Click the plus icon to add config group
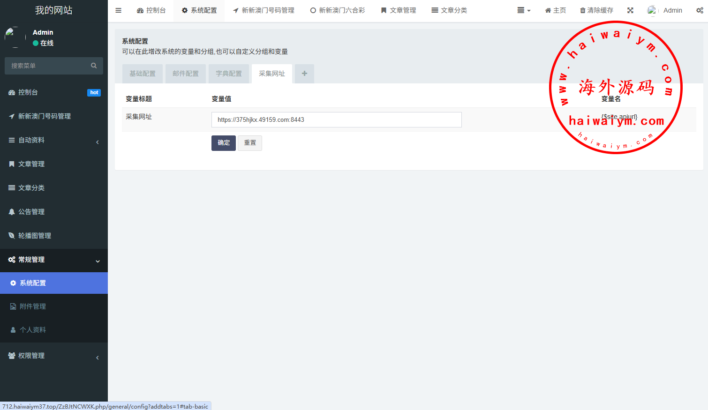Screen dimensions: 708x410 coord(304,74)
